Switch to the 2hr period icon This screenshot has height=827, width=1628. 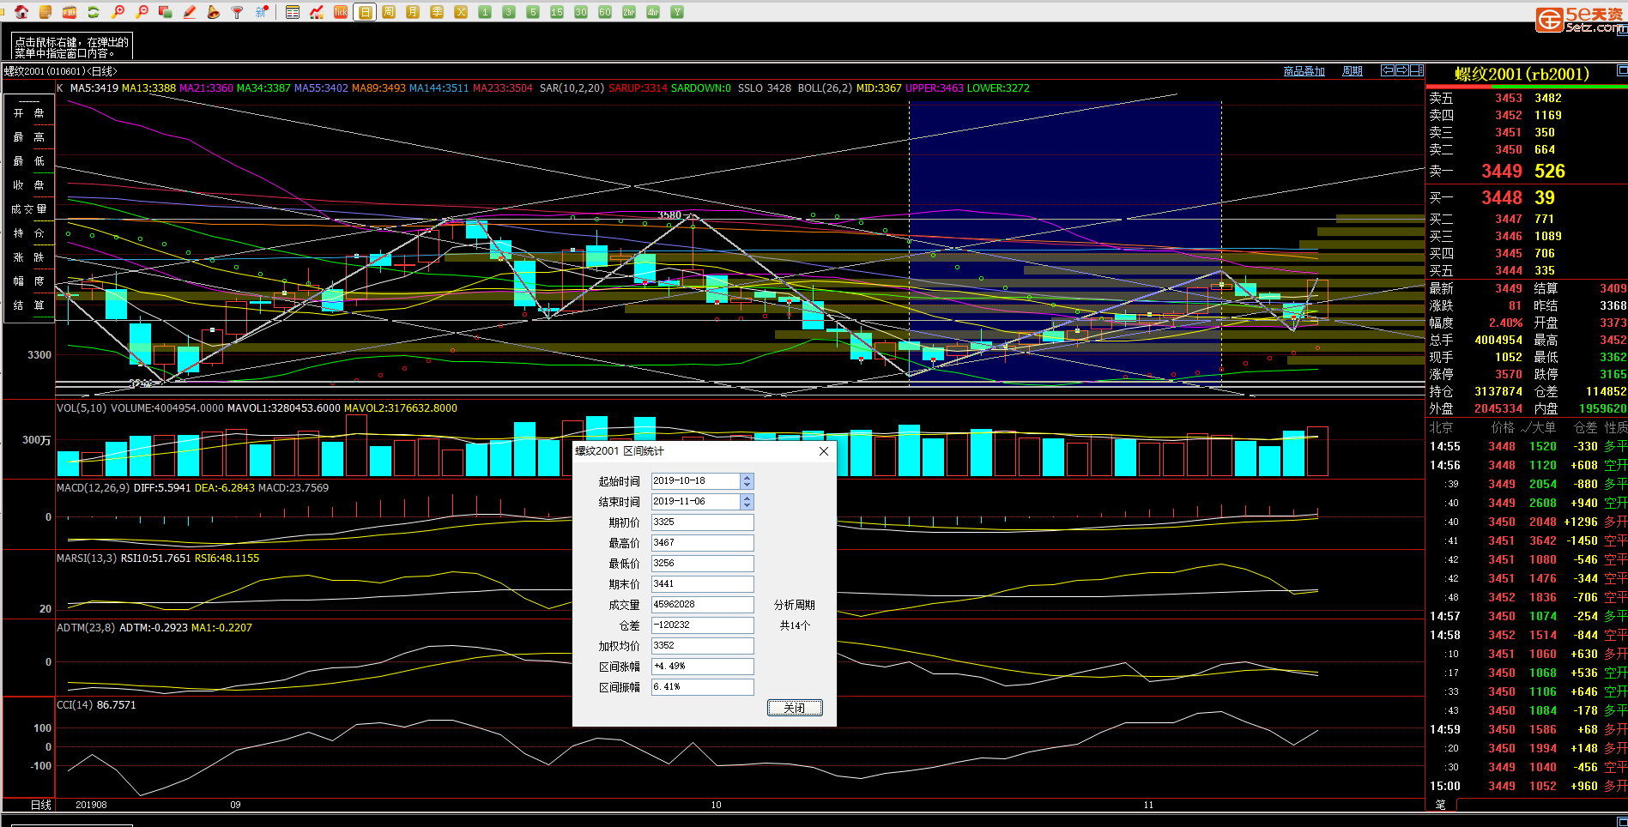click(x=629, y=12)
